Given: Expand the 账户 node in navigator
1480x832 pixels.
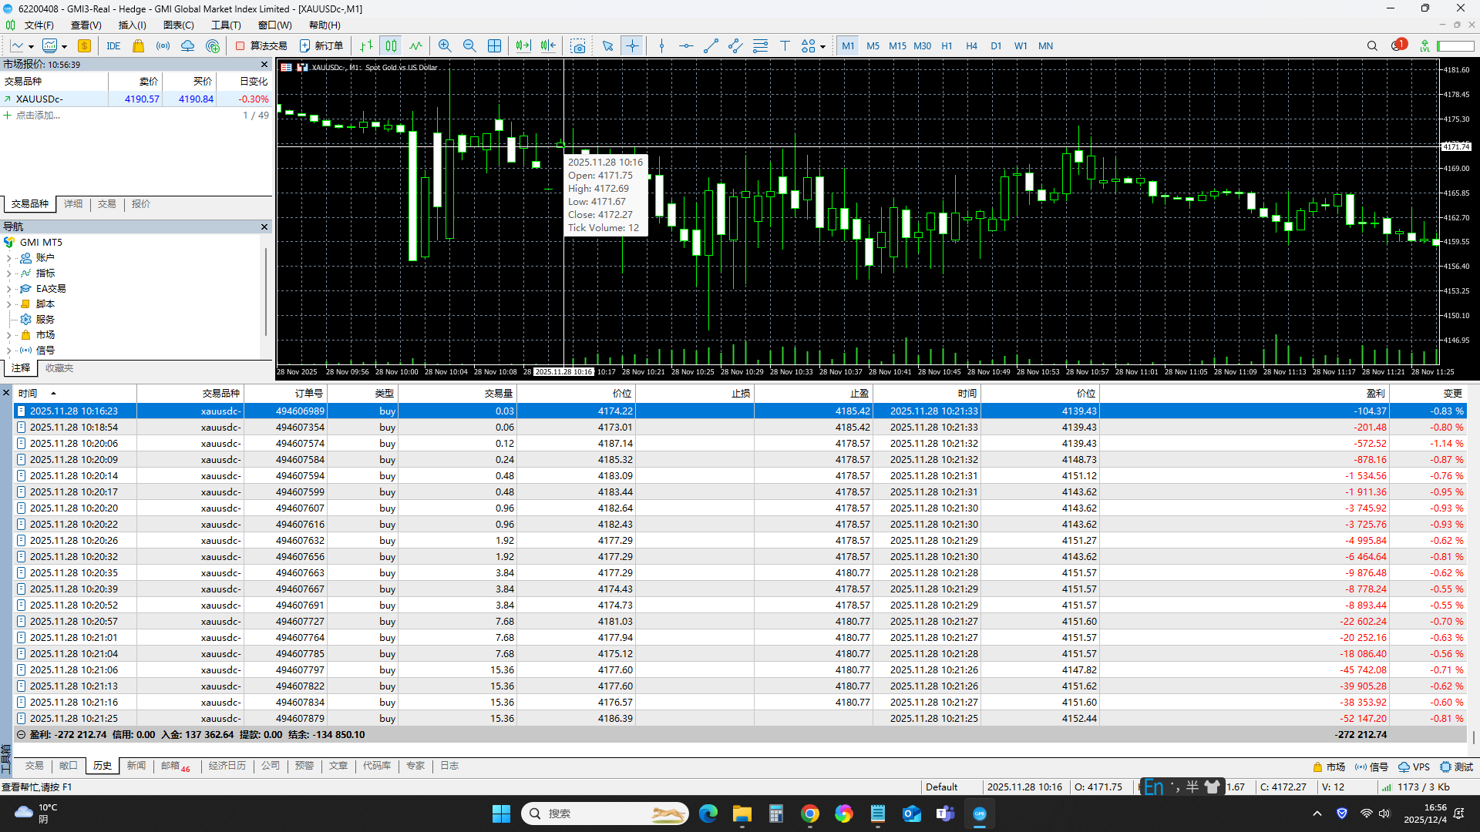Looking at the screenshot, I should [9, 258].
